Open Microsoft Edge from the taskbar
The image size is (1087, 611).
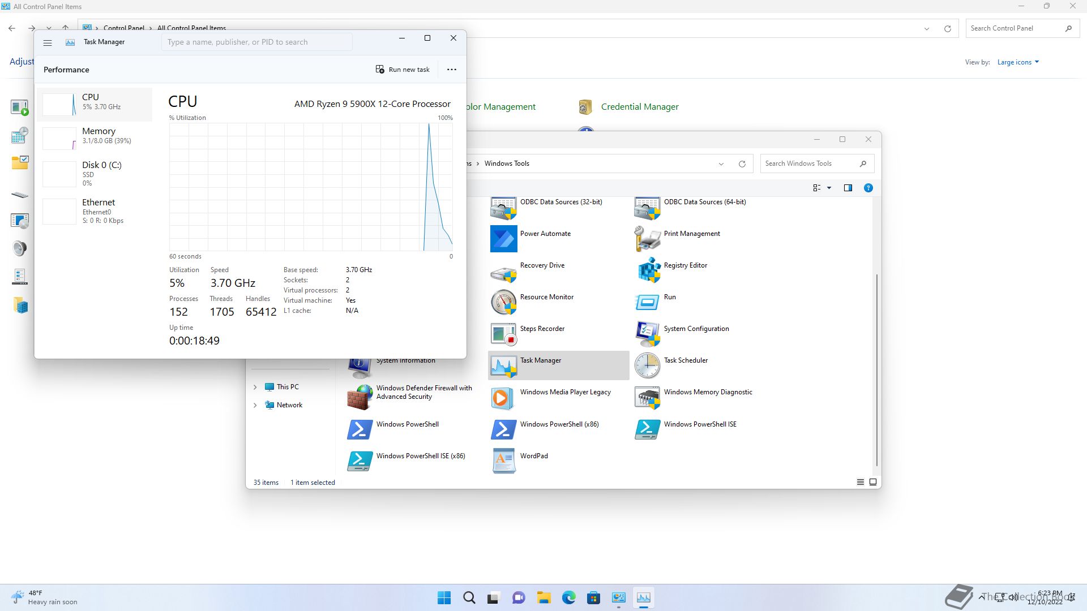coord(568,597)
